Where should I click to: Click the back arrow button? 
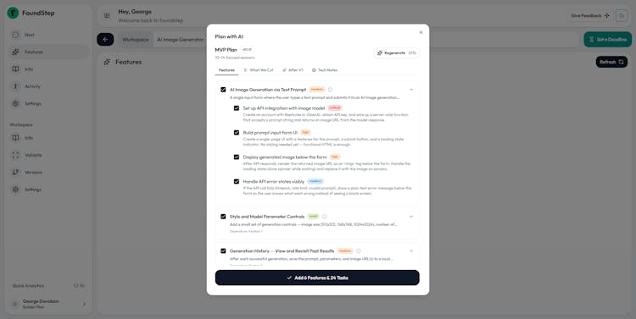click(105, 39)
